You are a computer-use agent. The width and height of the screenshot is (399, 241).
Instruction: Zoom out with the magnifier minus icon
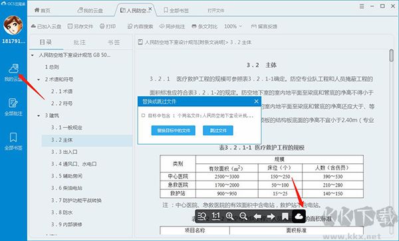pyautogui.click(x=243, y=216)
